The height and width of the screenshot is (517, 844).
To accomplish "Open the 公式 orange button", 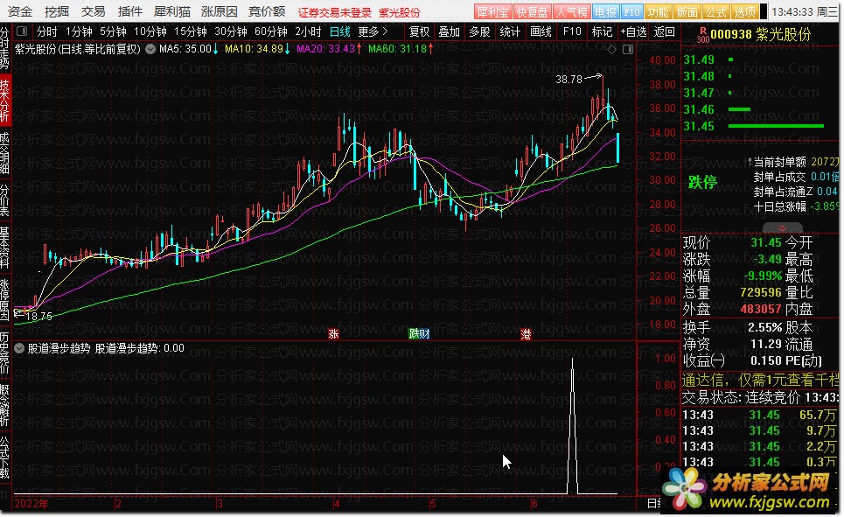I will coord(716,11).
